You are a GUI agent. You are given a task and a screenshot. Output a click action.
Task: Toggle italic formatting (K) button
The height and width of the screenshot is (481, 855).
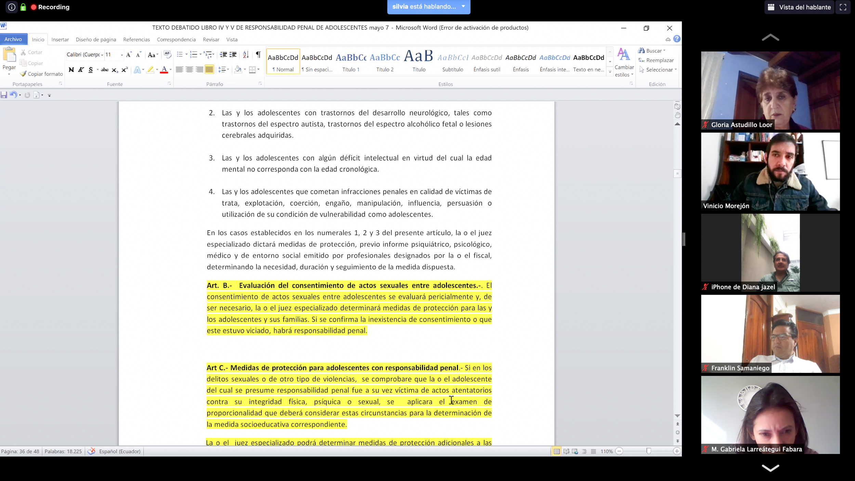pos(81,70)
